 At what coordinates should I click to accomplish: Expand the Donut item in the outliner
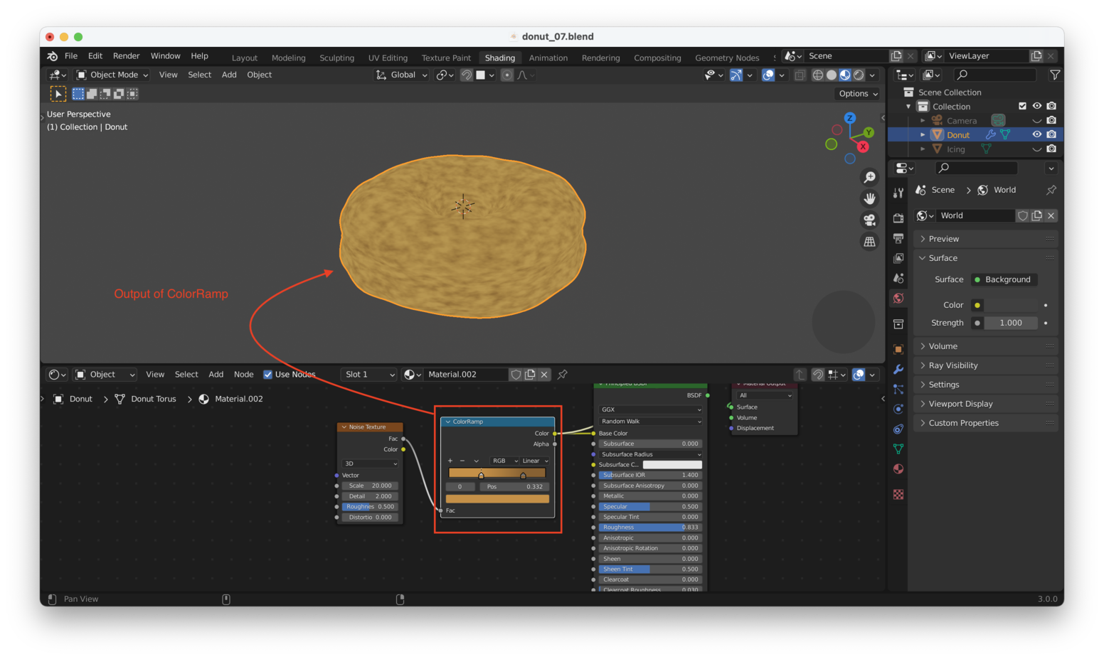pos(923,134)
